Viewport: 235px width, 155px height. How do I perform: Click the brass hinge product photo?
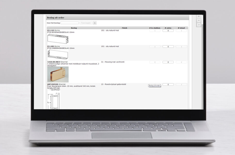pos(58,74)
